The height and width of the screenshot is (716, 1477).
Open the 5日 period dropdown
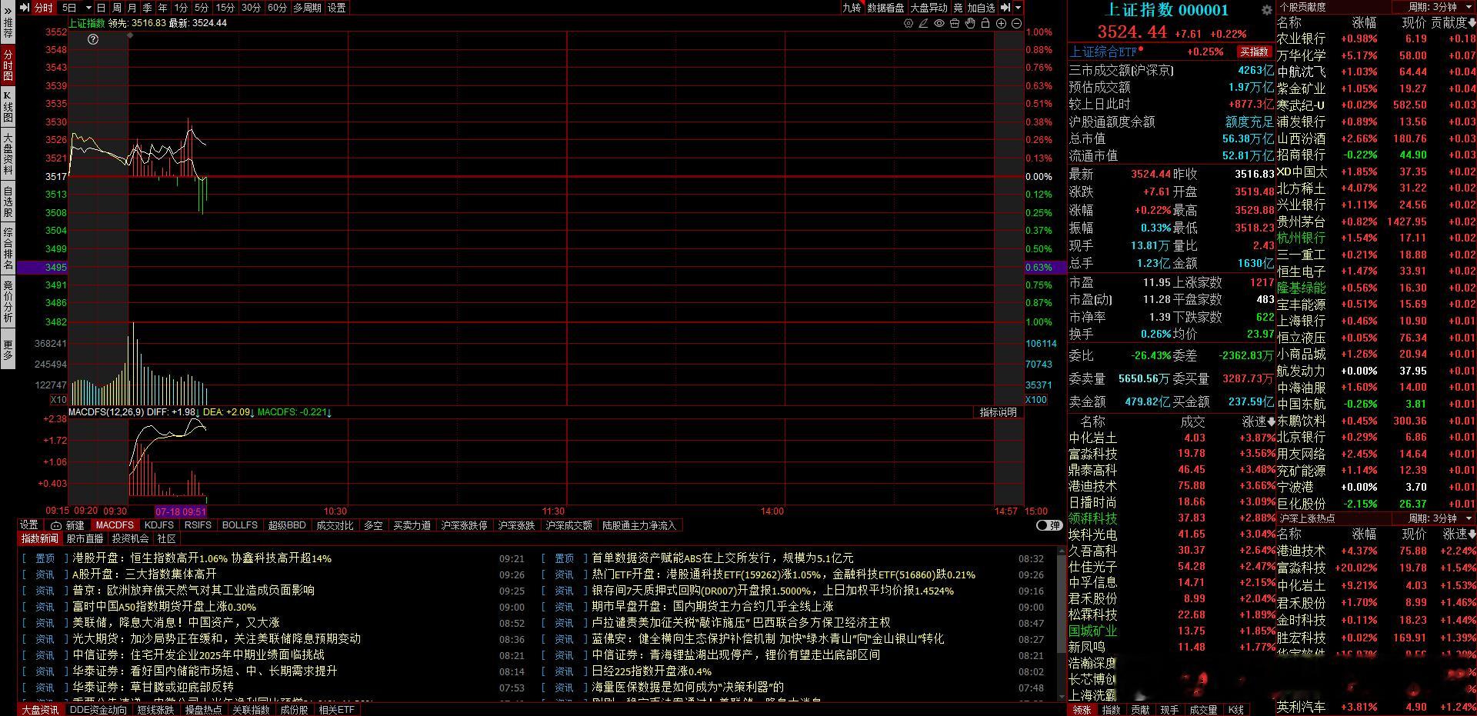pyautogui.click(x=89, y=8)
